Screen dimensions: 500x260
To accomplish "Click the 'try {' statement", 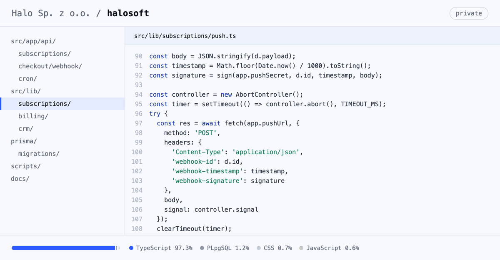I will [158, 114].
